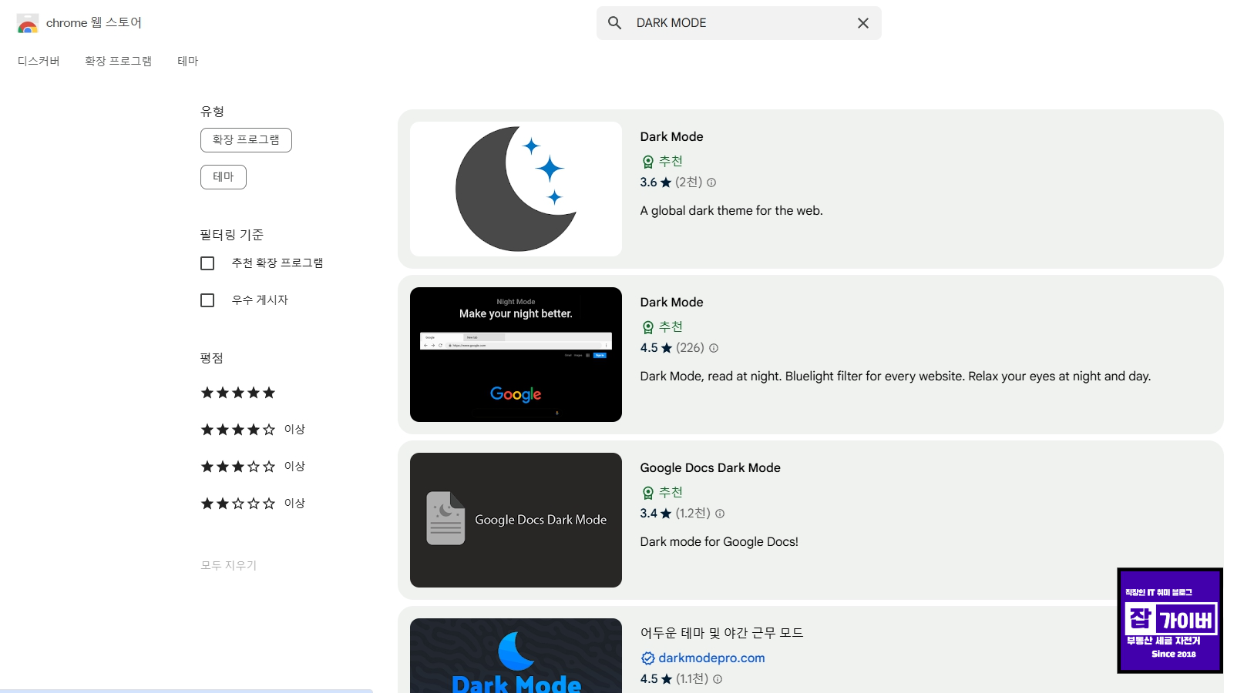Open the Google Docs Dark Mode thumbnail
Image resolution: width=1254 pixels, height=693 pixels.
(516, 520)
